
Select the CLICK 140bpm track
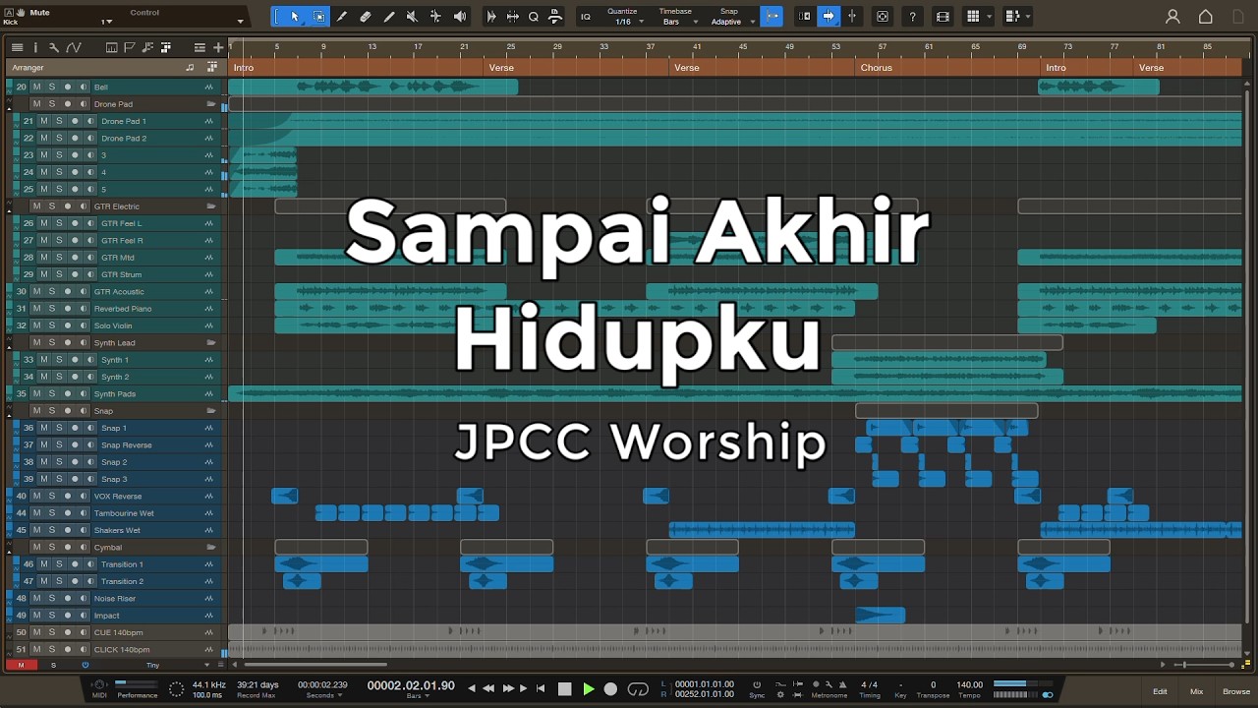(x=122, y=650)
